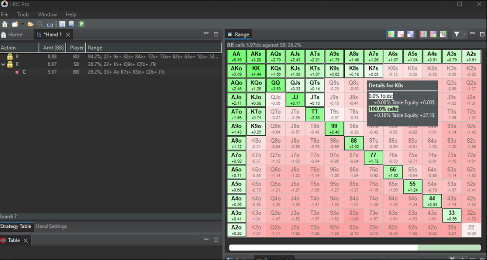Click the 'BB calls 5.97bb against SB' heading
Screen dimensions: 487x260
pyautogui.click(x=264, y=45)
